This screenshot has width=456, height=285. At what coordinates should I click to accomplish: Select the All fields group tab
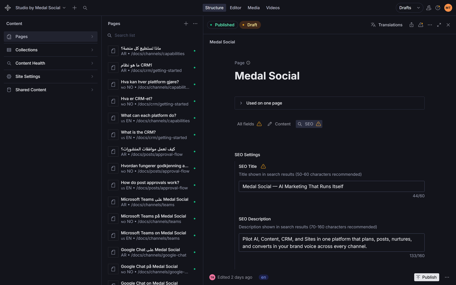point(249,124)
